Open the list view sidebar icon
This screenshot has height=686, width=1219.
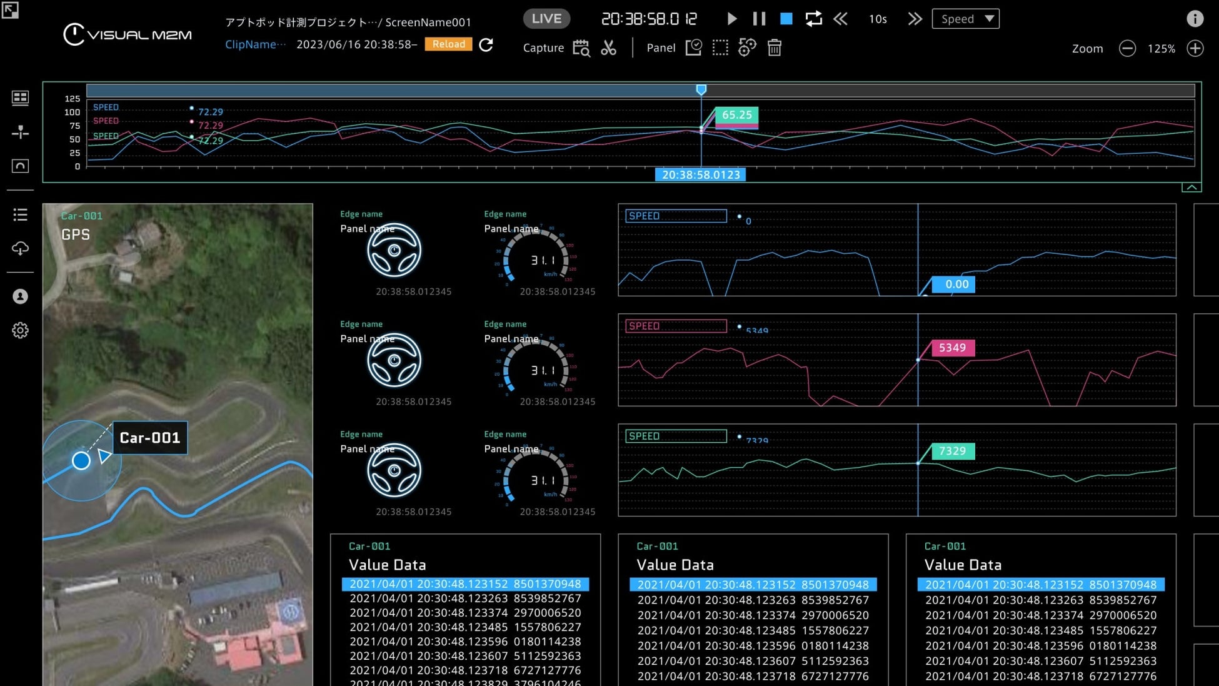coord(20,215)
